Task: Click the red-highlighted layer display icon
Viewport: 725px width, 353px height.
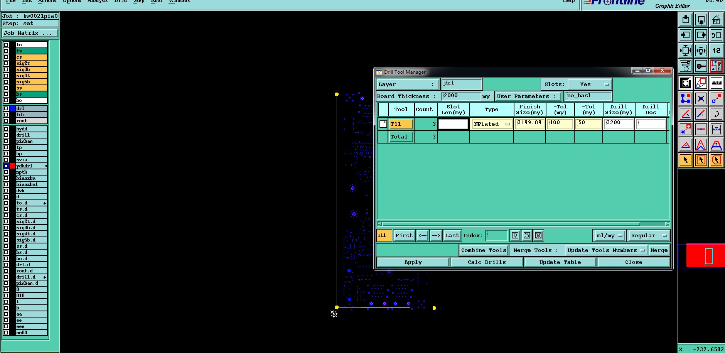Action: tap(716, 66)
